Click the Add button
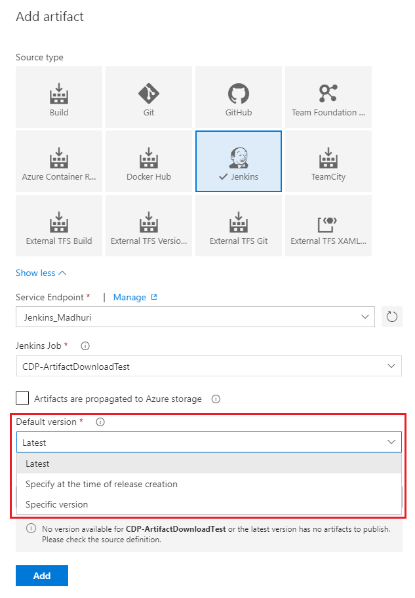The image size is (415, 598). pos(41,575)
